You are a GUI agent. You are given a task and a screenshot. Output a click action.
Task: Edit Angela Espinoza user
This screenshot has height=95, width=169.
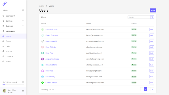click(152, 59)
